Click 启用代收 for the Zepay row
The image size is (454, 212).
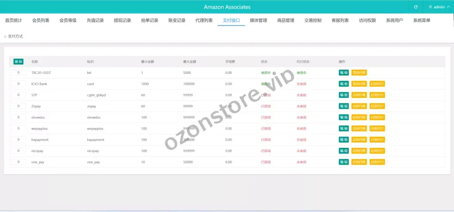point(359,106)
